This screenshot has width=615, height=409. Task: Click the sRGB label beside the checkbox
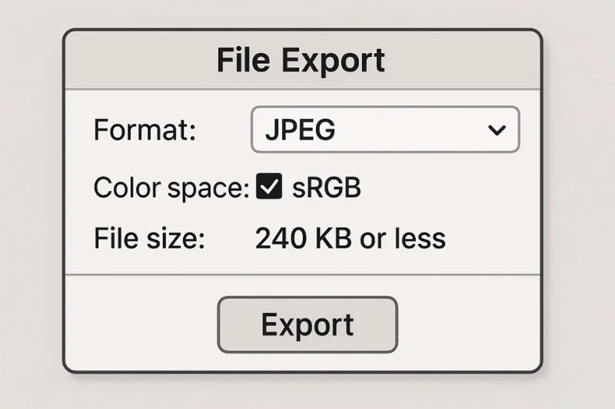[327, 188]
